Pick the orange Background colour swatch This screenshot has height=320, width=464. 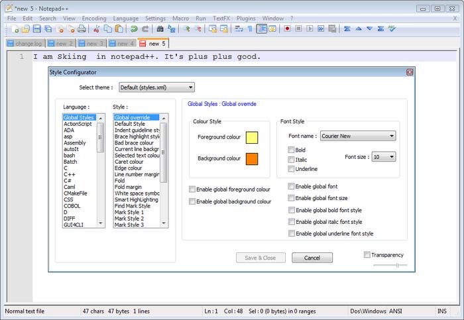pyautogui.click(x=252, y=159)
